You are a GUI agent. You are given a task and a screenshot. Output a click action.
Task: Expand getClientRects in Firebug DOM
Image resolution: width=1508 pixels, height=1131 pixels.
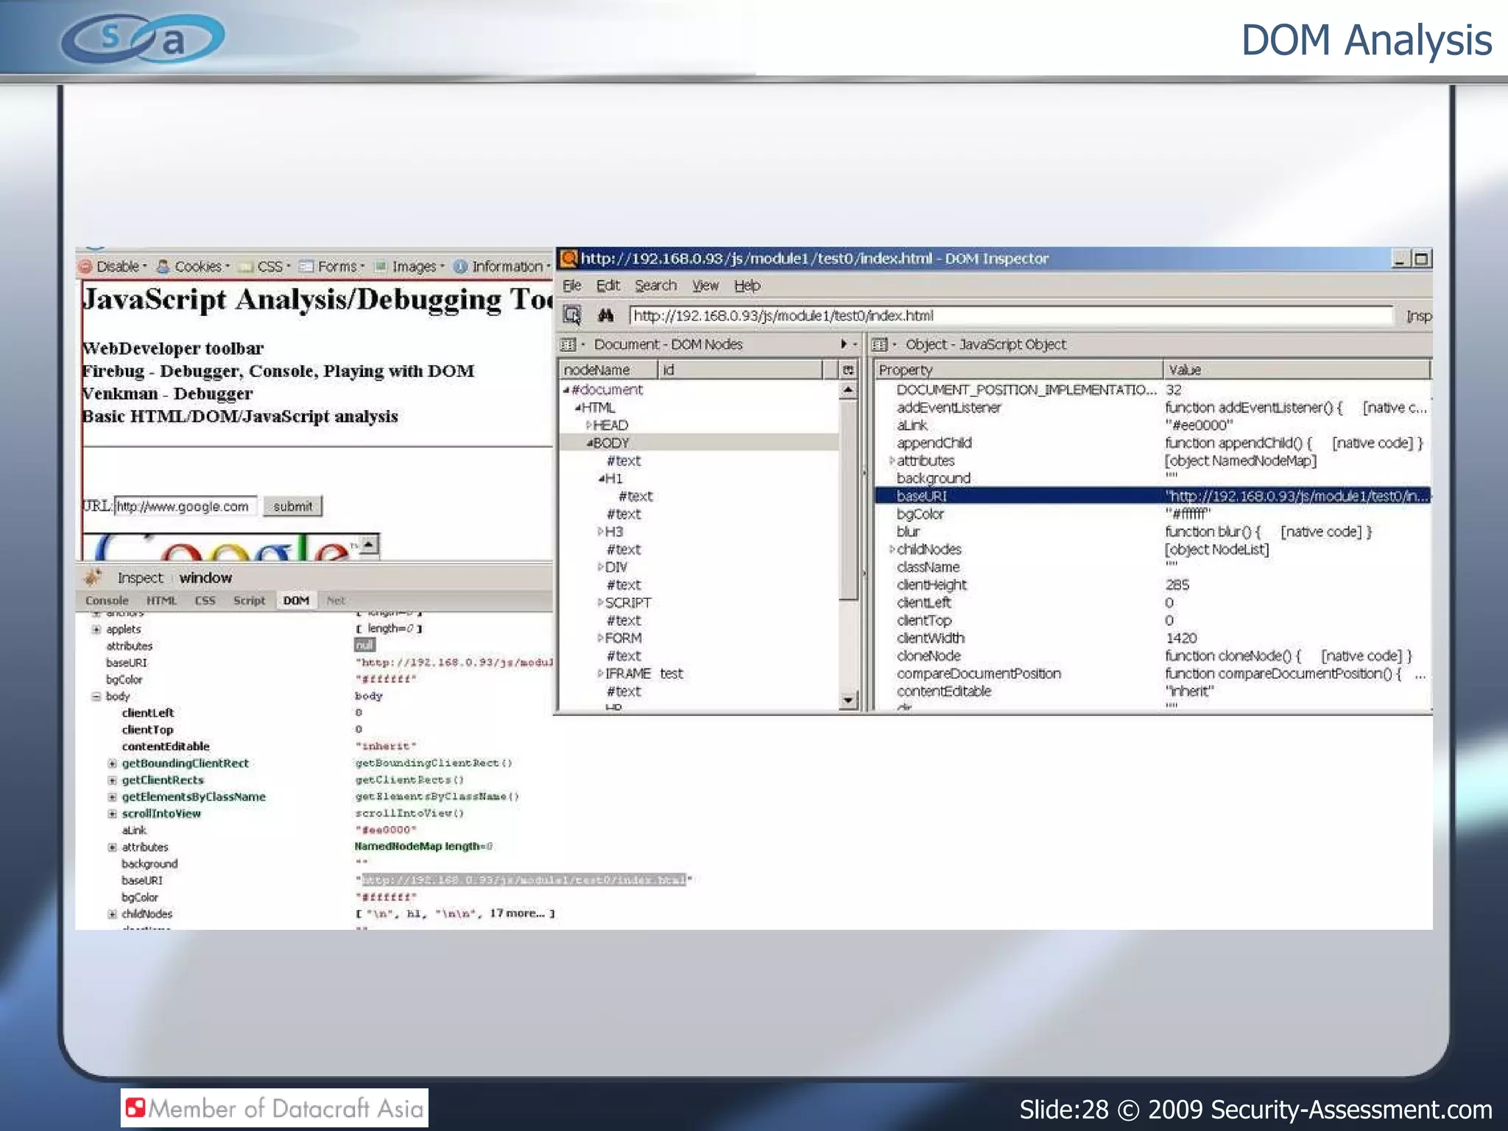coord(112,781)
